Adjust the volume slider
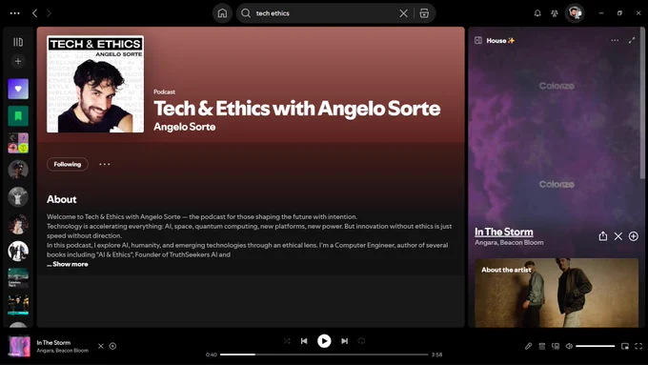 [x=596, y=346]
